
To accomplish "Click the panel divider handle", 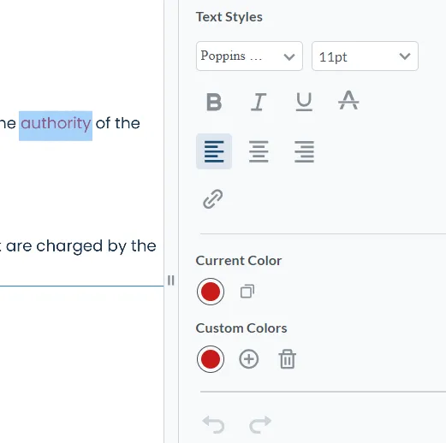I will (171, 281).
